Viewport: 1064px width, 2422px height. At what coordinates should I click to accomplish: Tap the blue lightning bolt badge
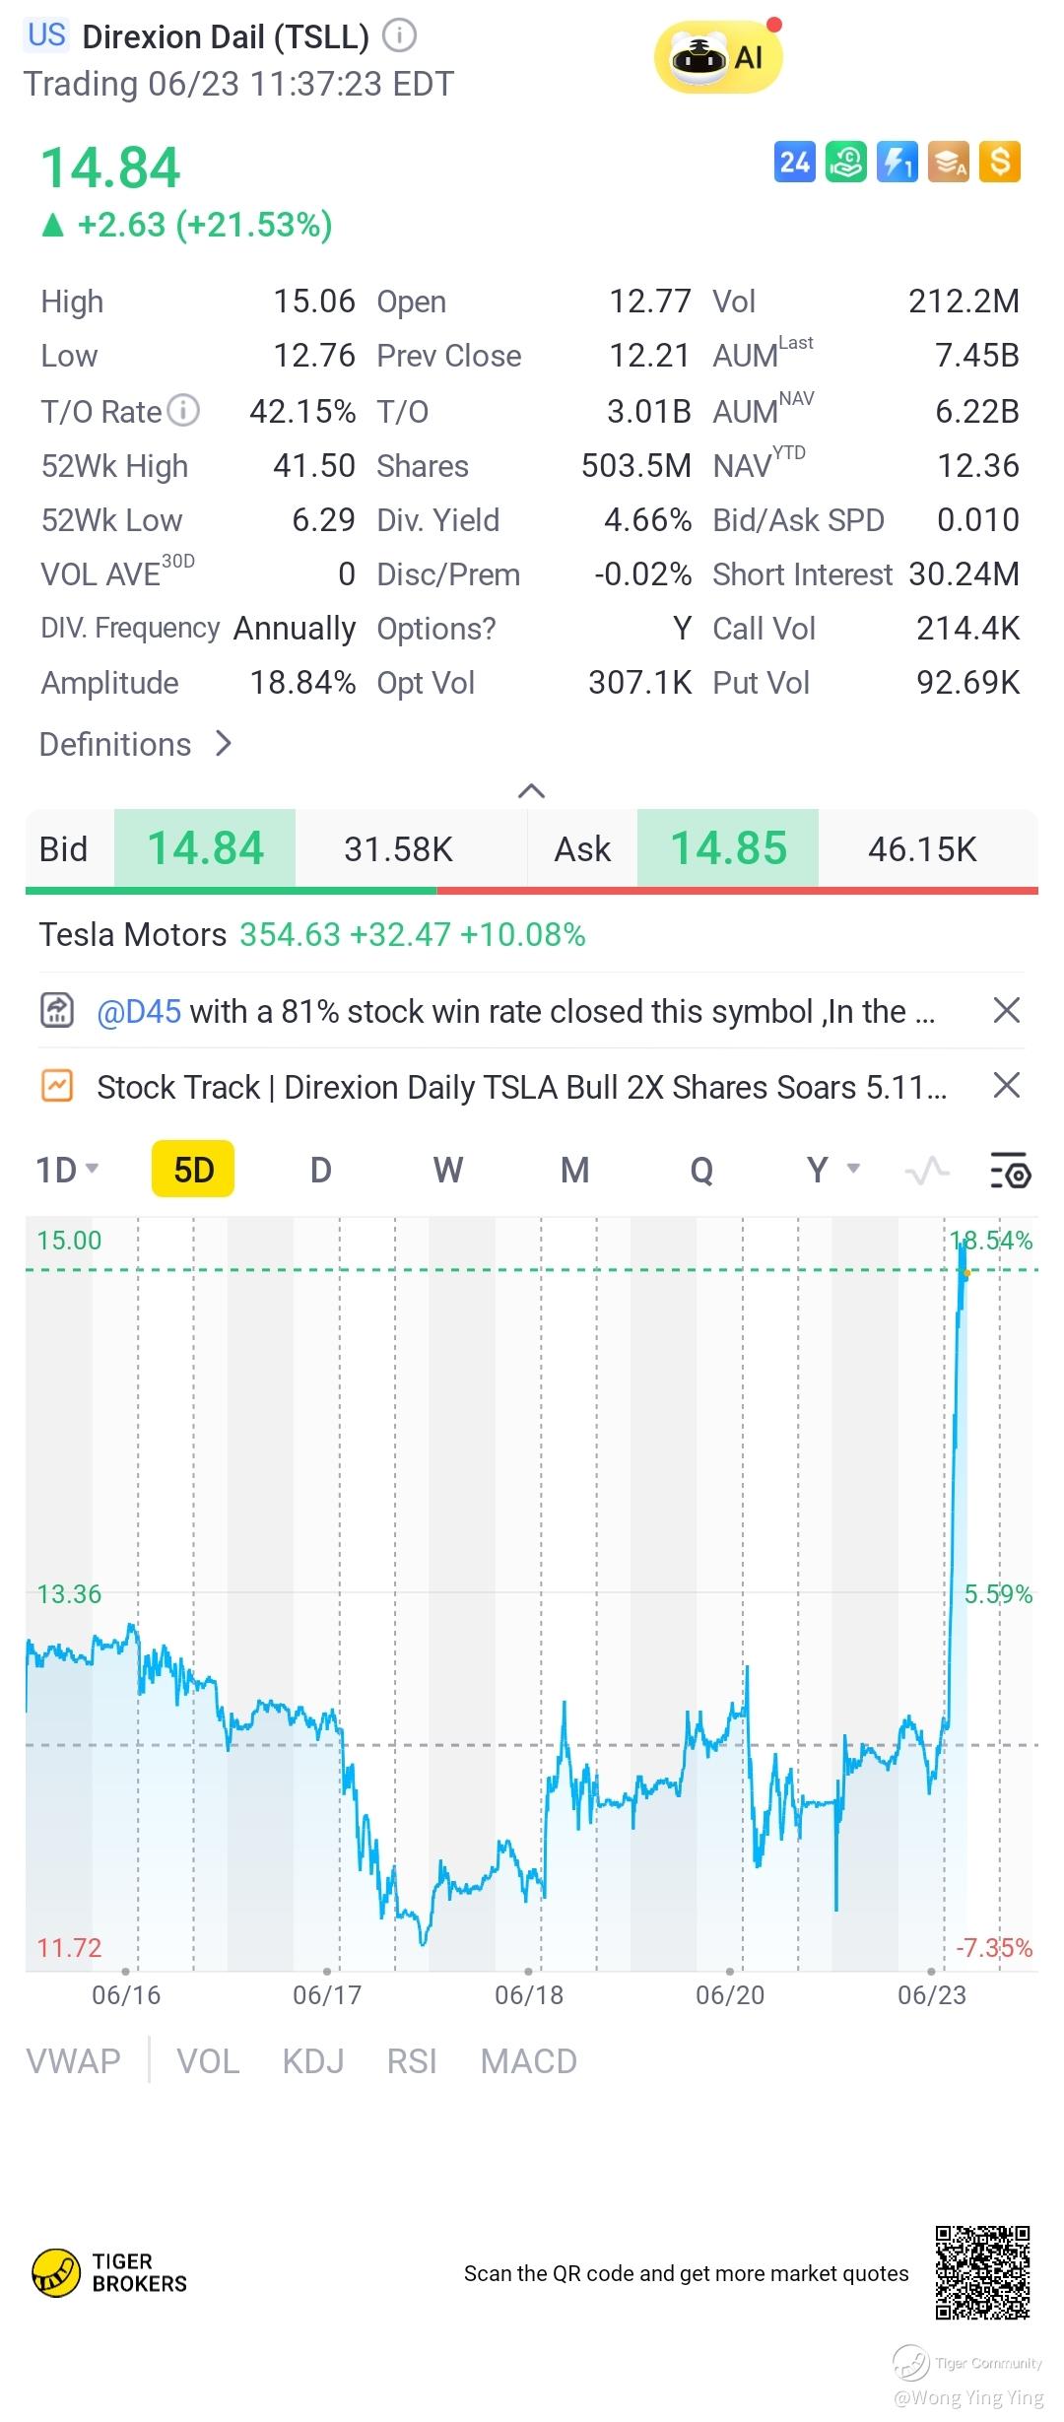coord(897,163)
